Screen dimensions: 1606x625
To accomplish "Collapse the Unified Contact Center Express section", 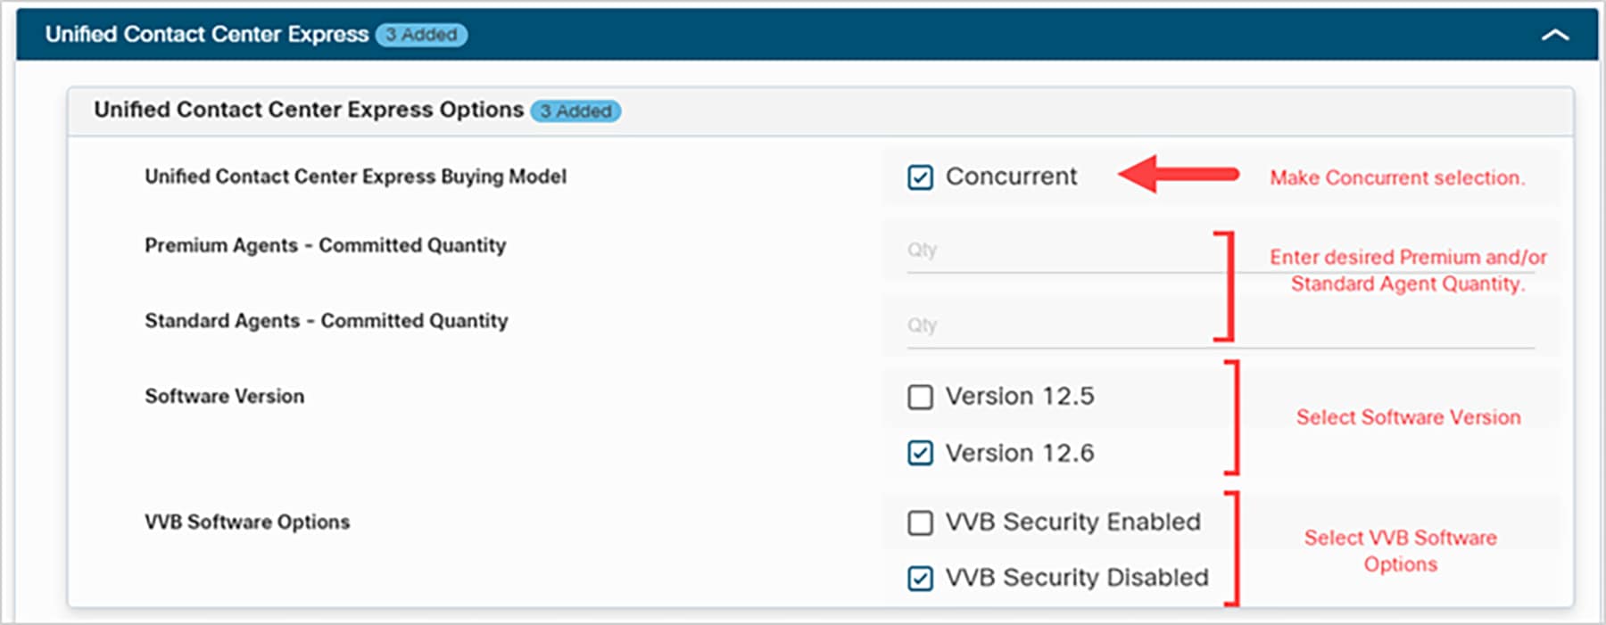I will pos(1556,36).
